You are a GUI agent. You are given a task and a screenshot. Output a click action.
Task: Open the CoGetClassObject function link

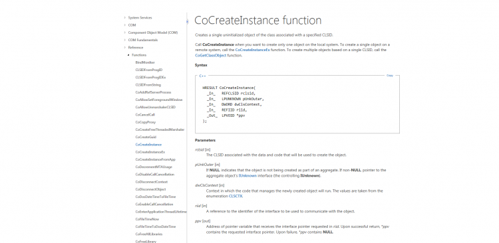(211, 55)
